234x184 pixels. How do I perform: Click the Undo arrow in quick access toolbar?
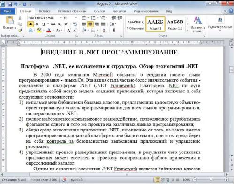pyautogui.click(x=16, y=4)
